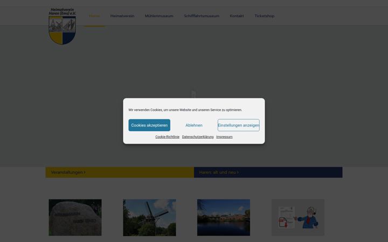The height and width of the screenshot is (242, 388).
Task: Accept cookies with Cookies akzeptieren button
Action: [x=149, y=125]
